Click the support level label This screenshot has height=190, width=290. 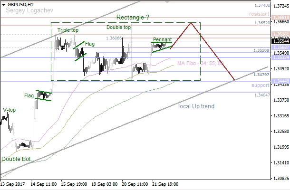pos(260,85)
